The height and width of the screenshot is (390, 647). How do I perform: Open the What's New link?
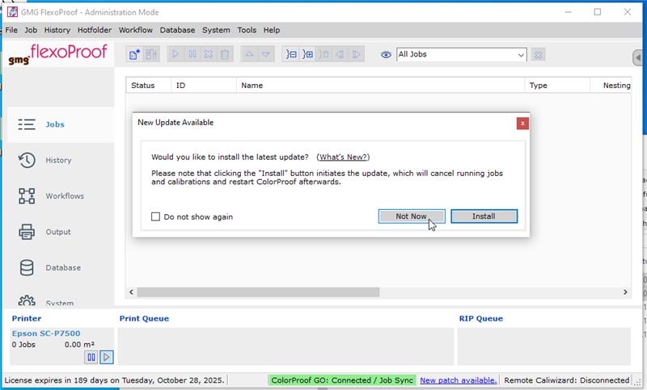point(343,157)
